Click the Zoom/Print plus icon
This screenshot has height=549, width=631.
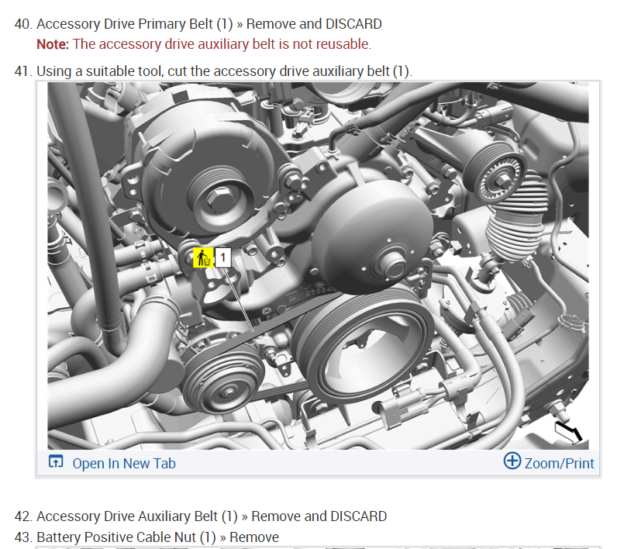(512, 461)
